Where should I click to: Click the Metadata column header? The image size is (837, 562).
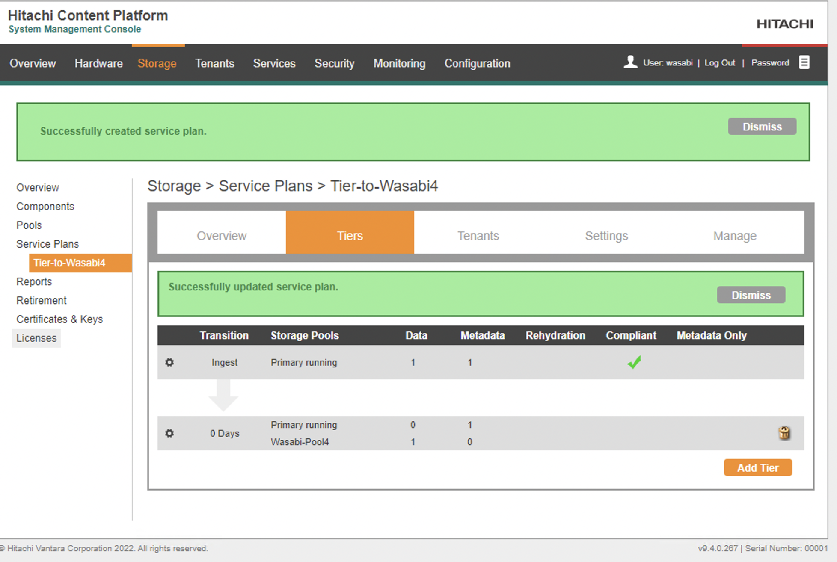pyautogui.click(x=483, y=335)
